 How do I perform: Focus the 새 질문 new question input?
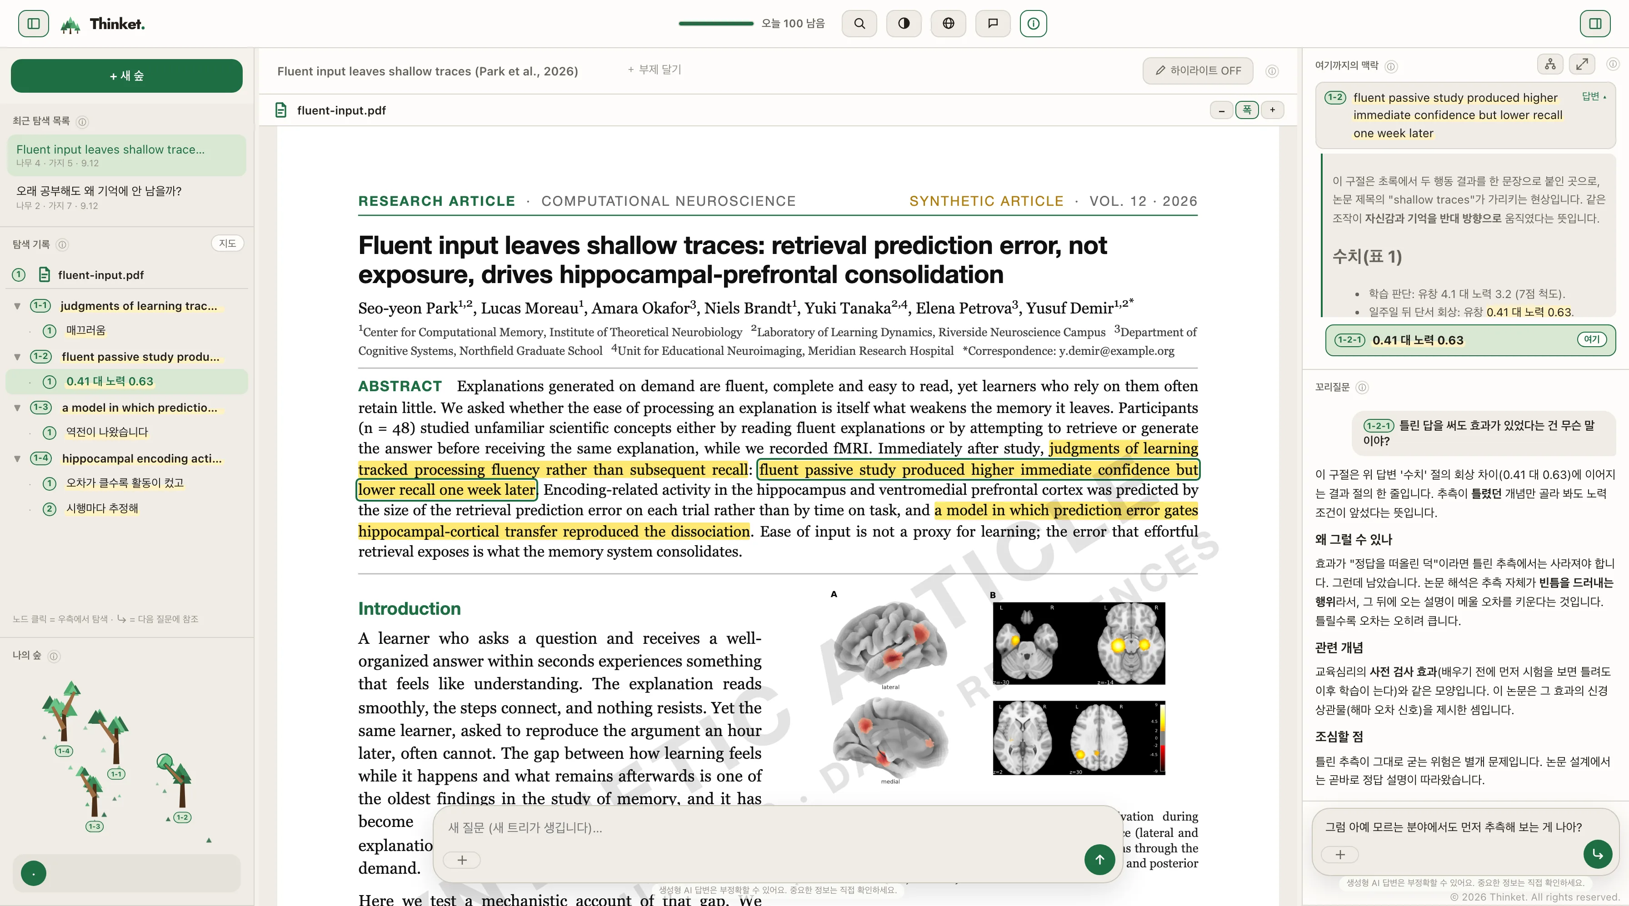point(777,827)
